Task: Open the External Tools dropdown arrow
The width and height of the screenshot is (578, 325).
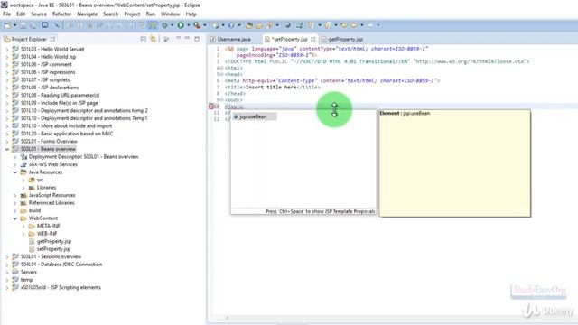Action: click(205, 25)
